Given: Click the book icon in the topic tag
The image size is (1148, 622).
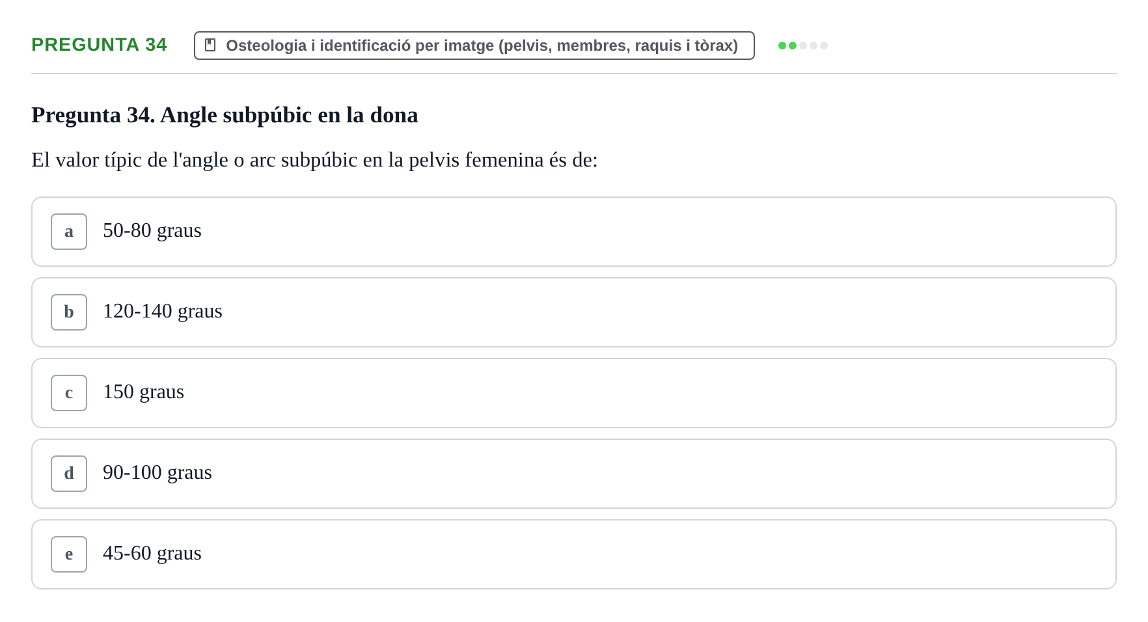Looking at the screenshot, I should pos(210,45).
